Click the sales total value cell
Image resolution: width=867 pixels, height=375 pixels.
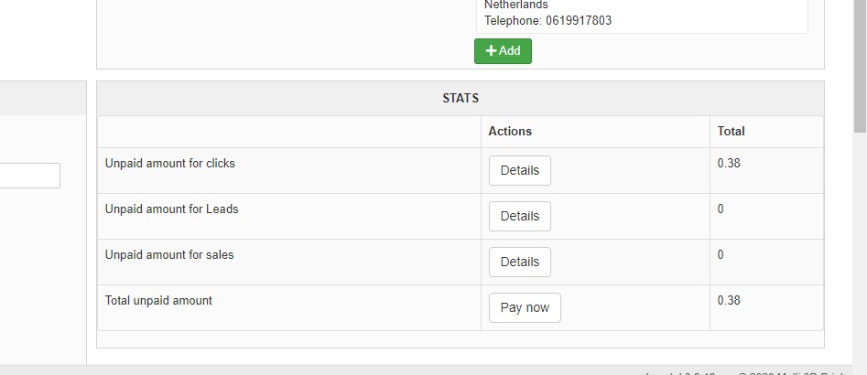(721, 255)
